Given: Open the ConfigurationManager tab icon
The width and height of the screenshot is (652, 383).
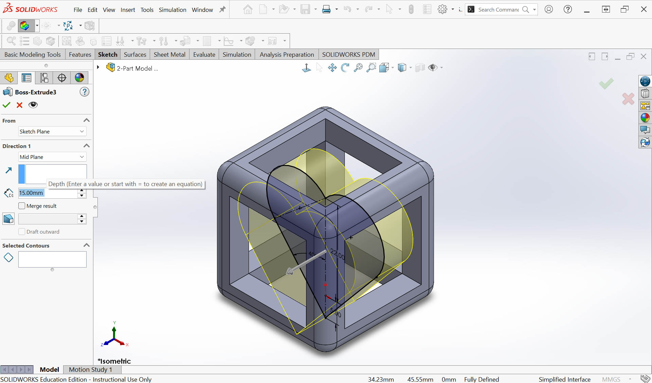Looking at the screenshot, I should 44,78.
